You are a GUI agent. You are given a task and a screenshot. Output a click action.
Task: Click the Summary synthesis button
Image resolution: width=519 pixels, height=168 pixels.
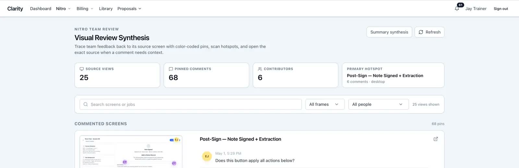pyautogui.click(x=389, y=32)
